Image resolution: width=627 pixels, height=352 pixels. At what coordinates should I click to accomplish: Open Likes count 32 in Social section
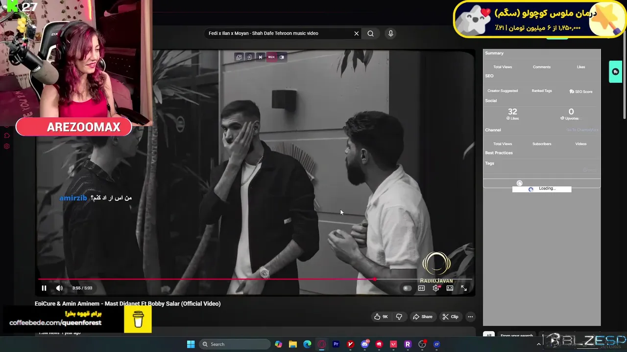point(512,114)
